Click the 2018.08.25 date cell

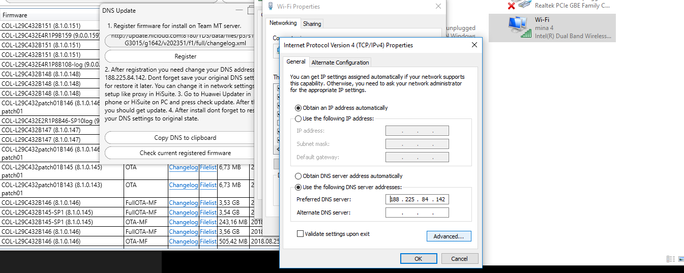pos(265,241)
